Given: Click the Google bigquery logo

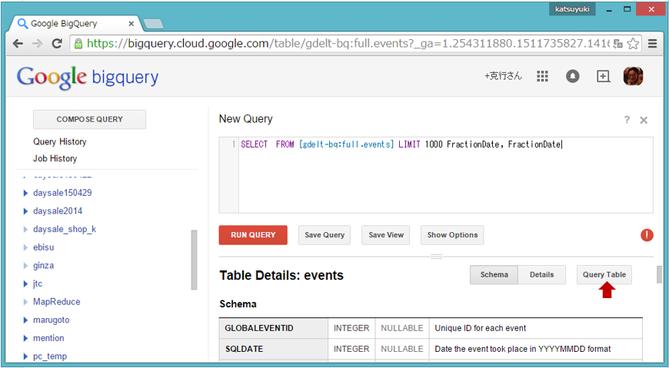Looking at the screenshot, I should [x=88, y=78].
